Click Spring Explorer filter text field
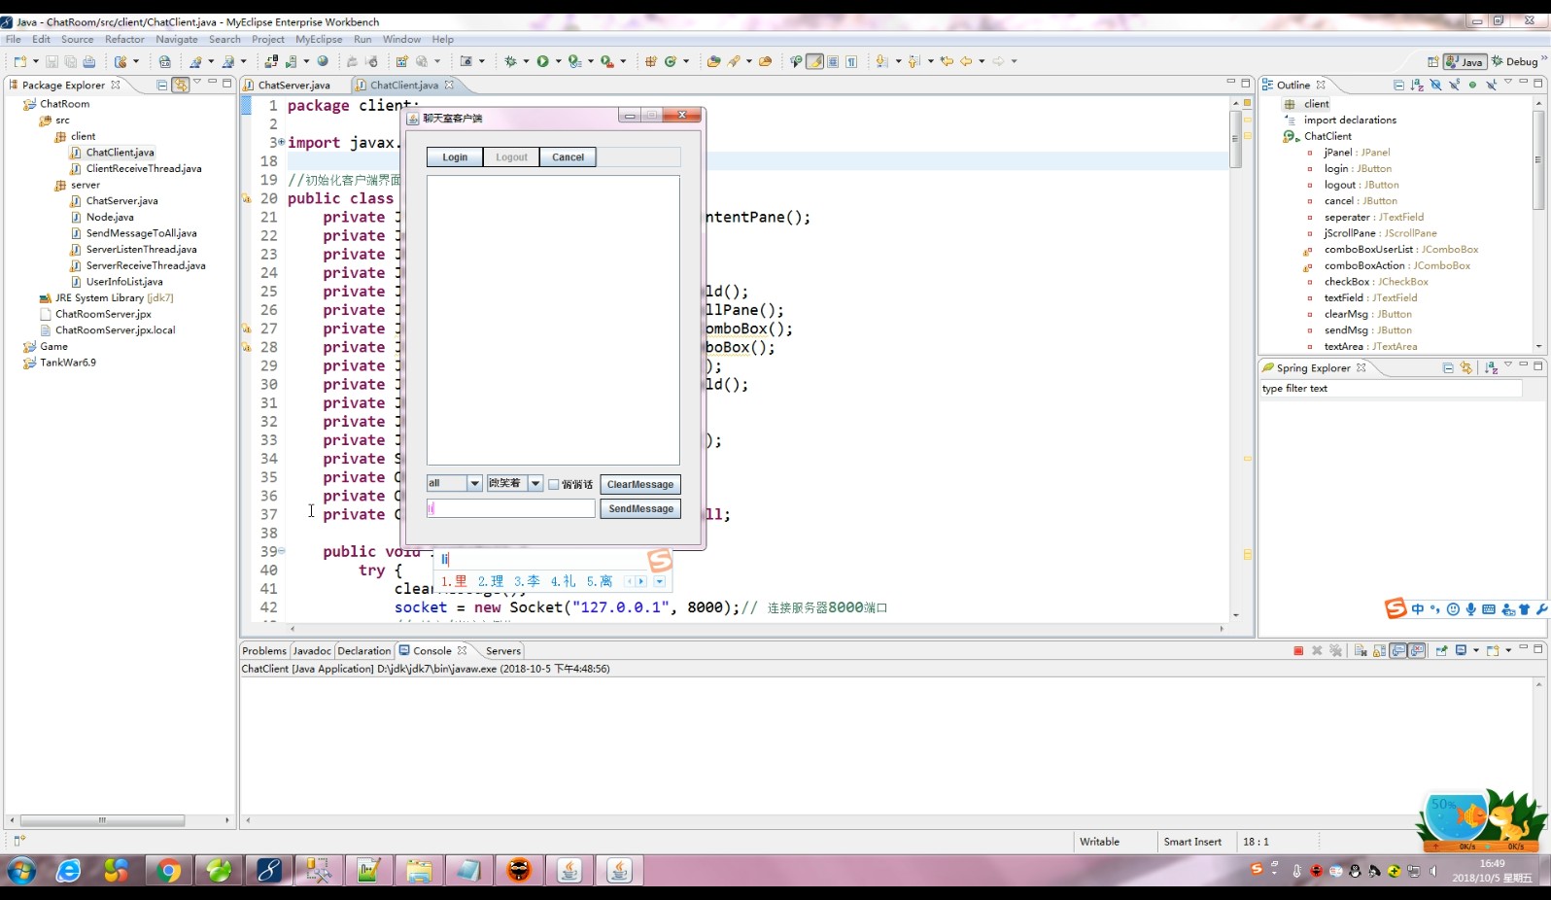This screenshot has height=900, width=1551. [1391, 388]
